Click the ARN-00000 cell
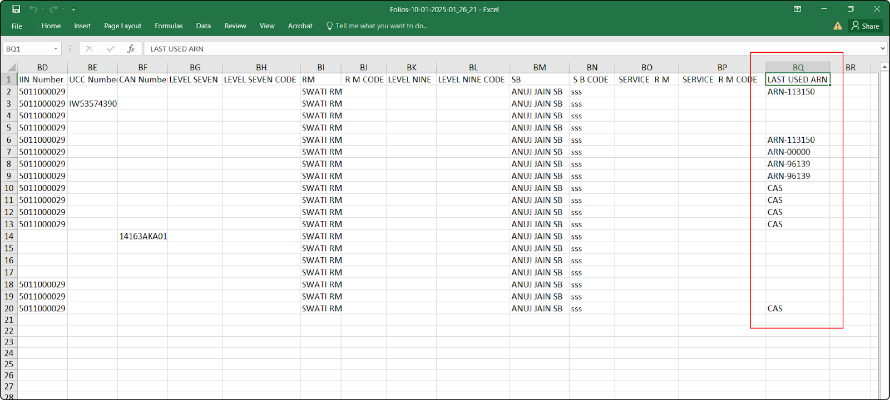This screenshot has width=890, height=400. 798,152
